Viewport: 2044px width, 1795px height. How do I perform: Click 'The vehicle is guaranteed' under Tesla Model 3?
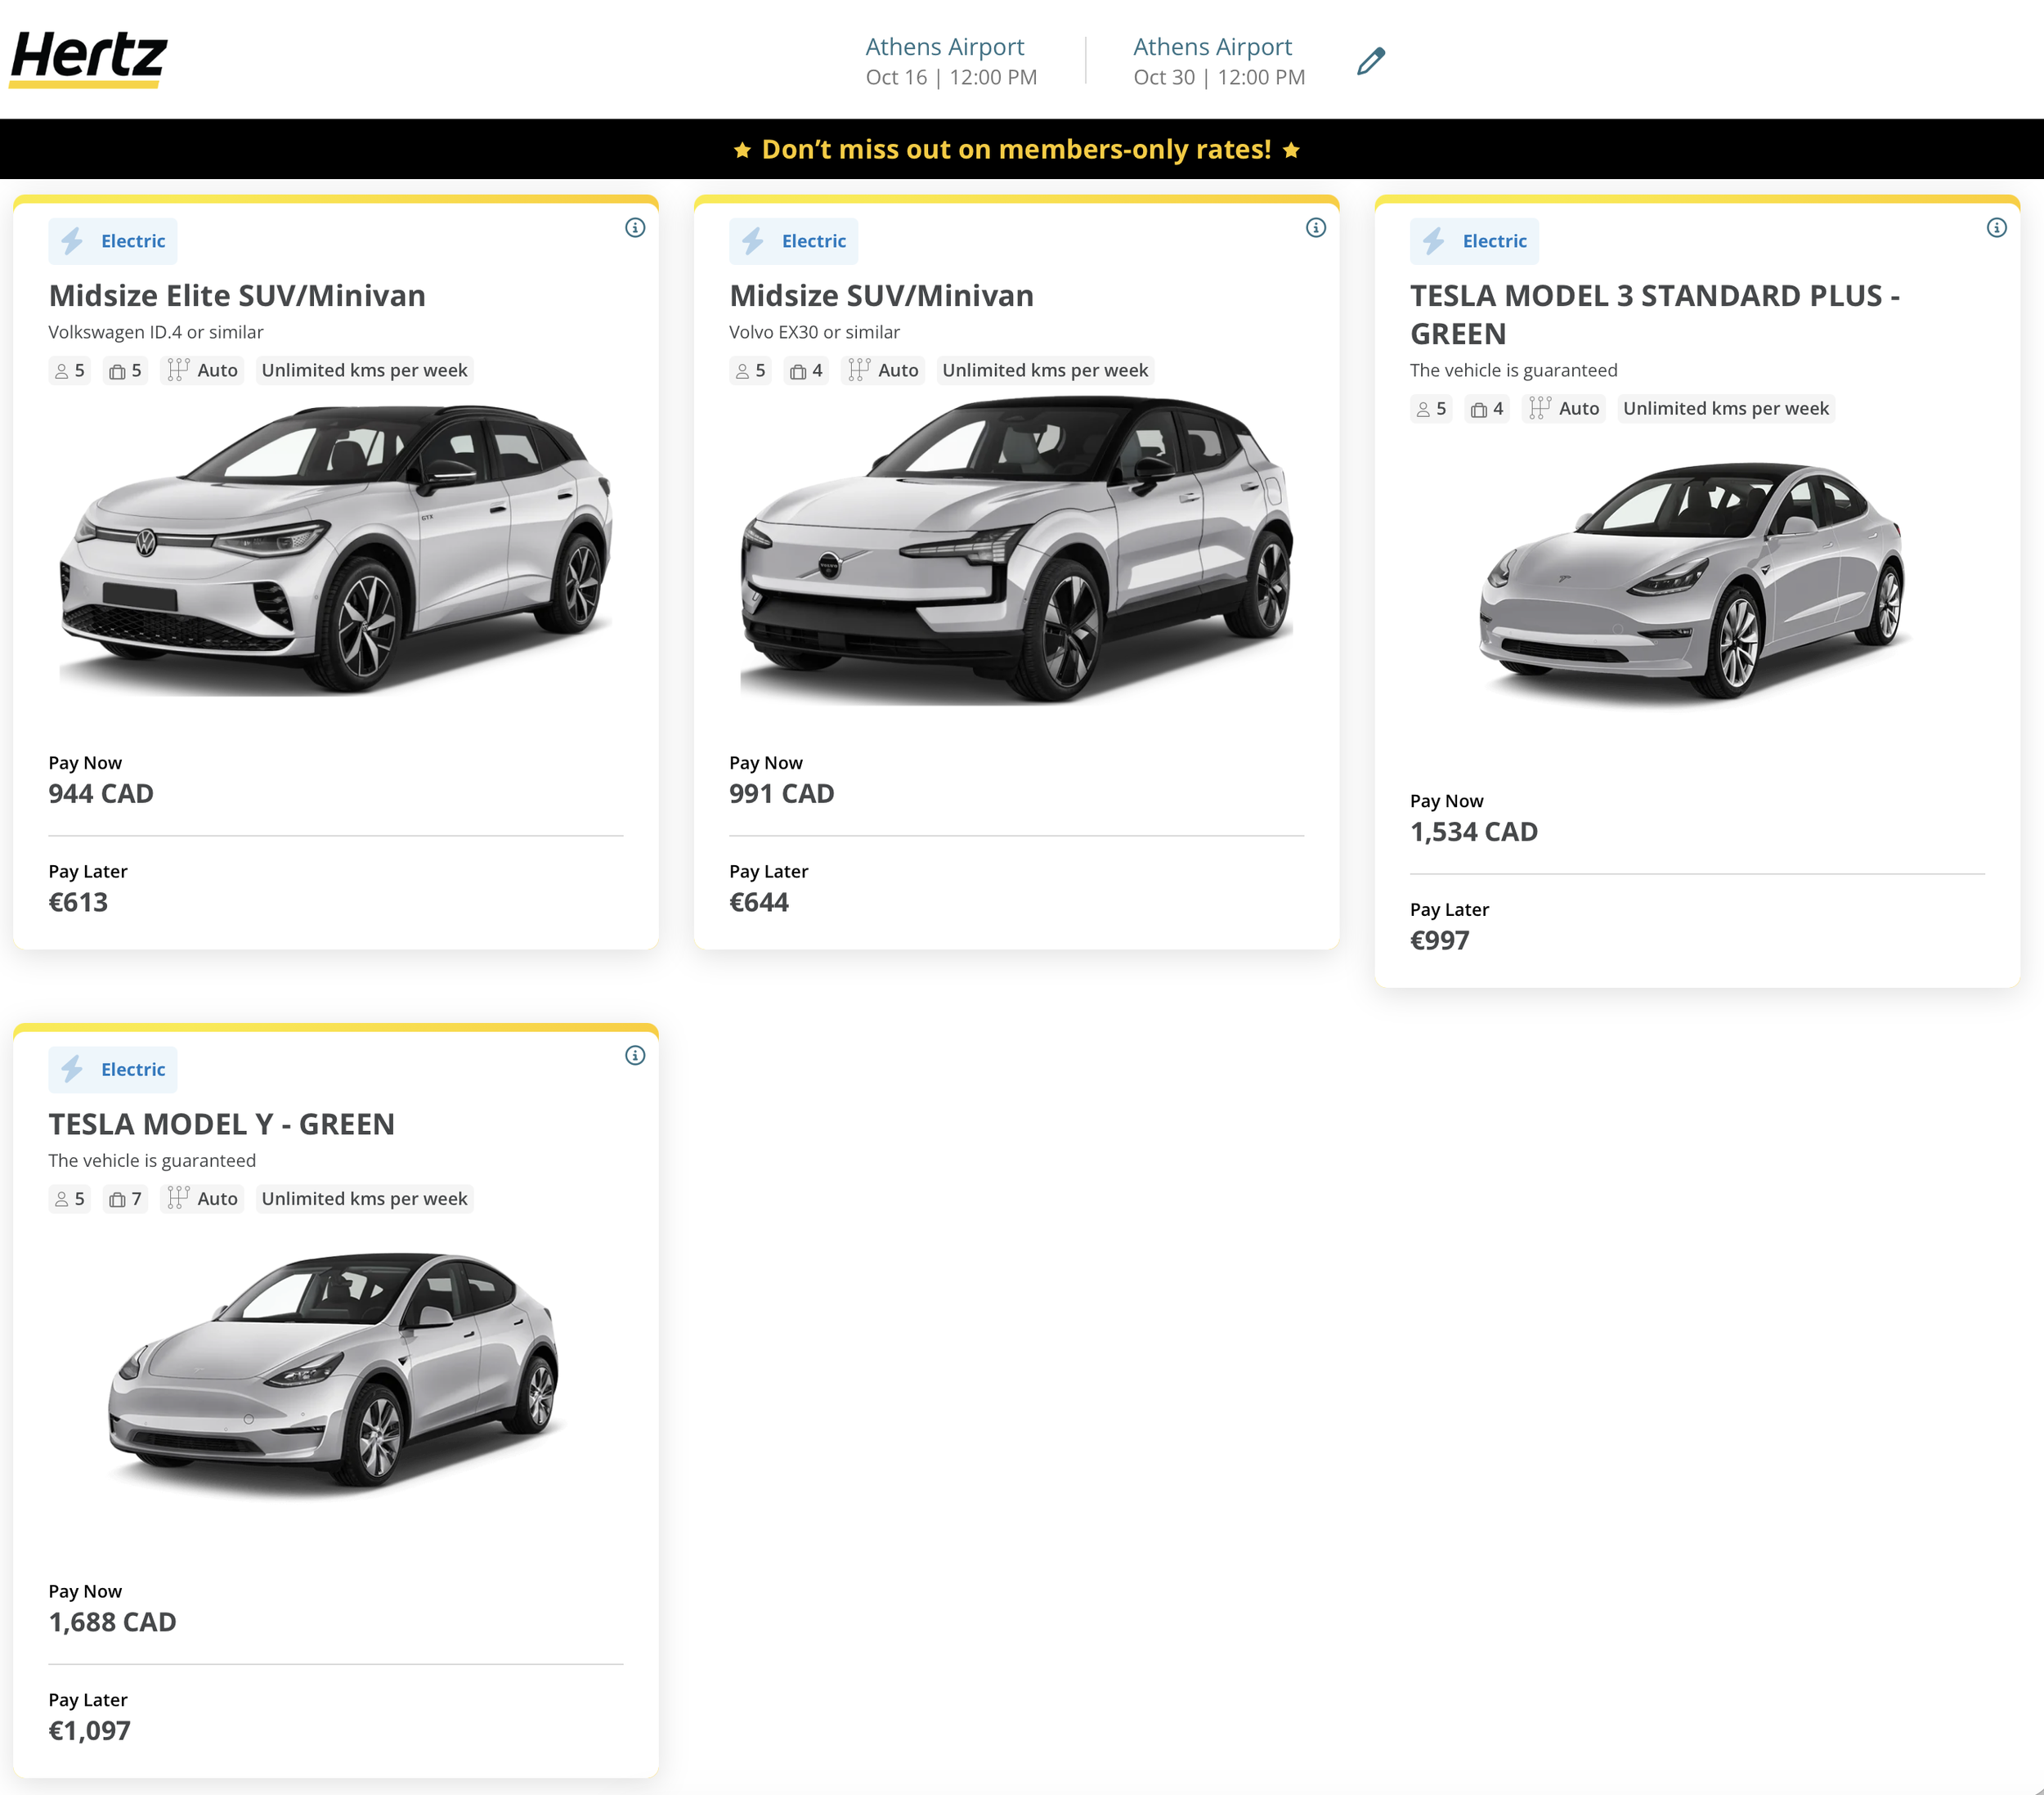coord(1514,370)
